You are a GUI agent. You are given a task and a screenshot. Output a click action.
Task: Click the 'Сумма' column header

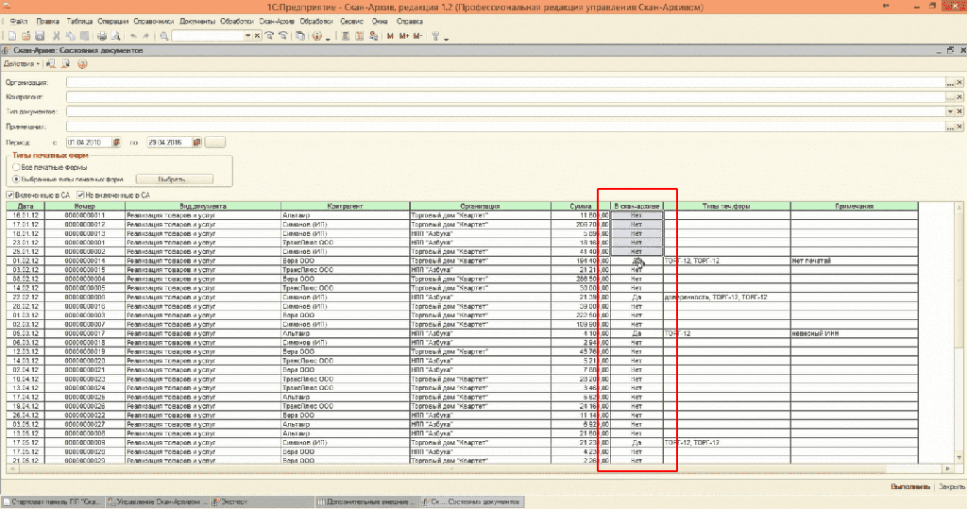pyautogui.click(x=580, y=205)
